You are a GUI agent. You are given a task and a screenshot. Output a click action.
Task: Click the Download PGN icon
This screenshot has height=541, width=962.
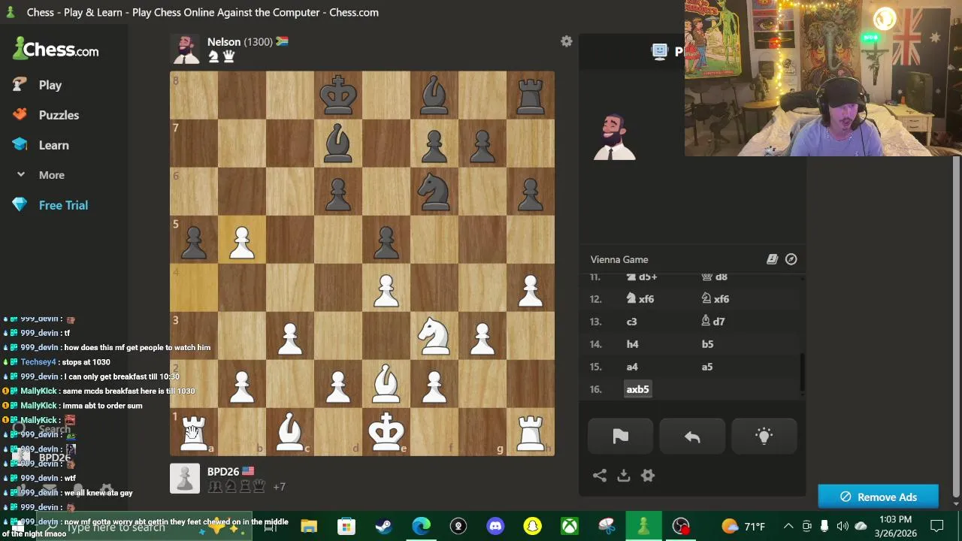[624, 476]
